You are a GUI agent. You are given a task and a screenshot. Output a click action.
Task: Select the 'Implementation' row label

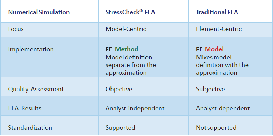click(31, 49)
